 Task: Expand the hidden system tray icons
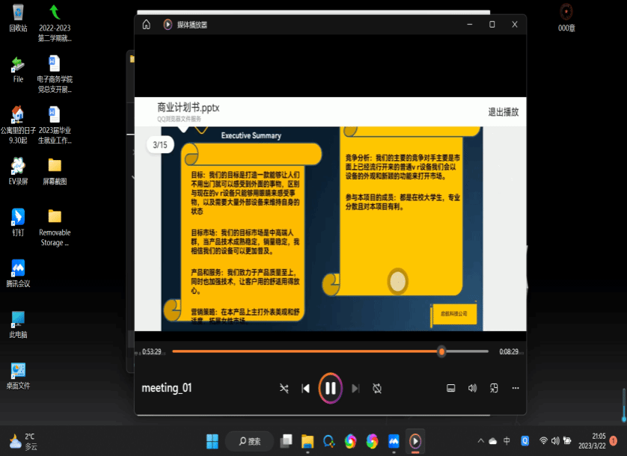pos(480,441)
